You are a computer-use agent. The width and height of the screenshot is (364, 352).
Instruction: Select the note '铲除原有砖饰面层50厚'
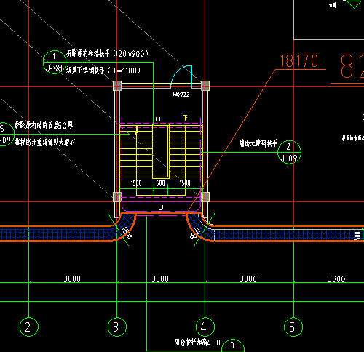click(44, 125)
